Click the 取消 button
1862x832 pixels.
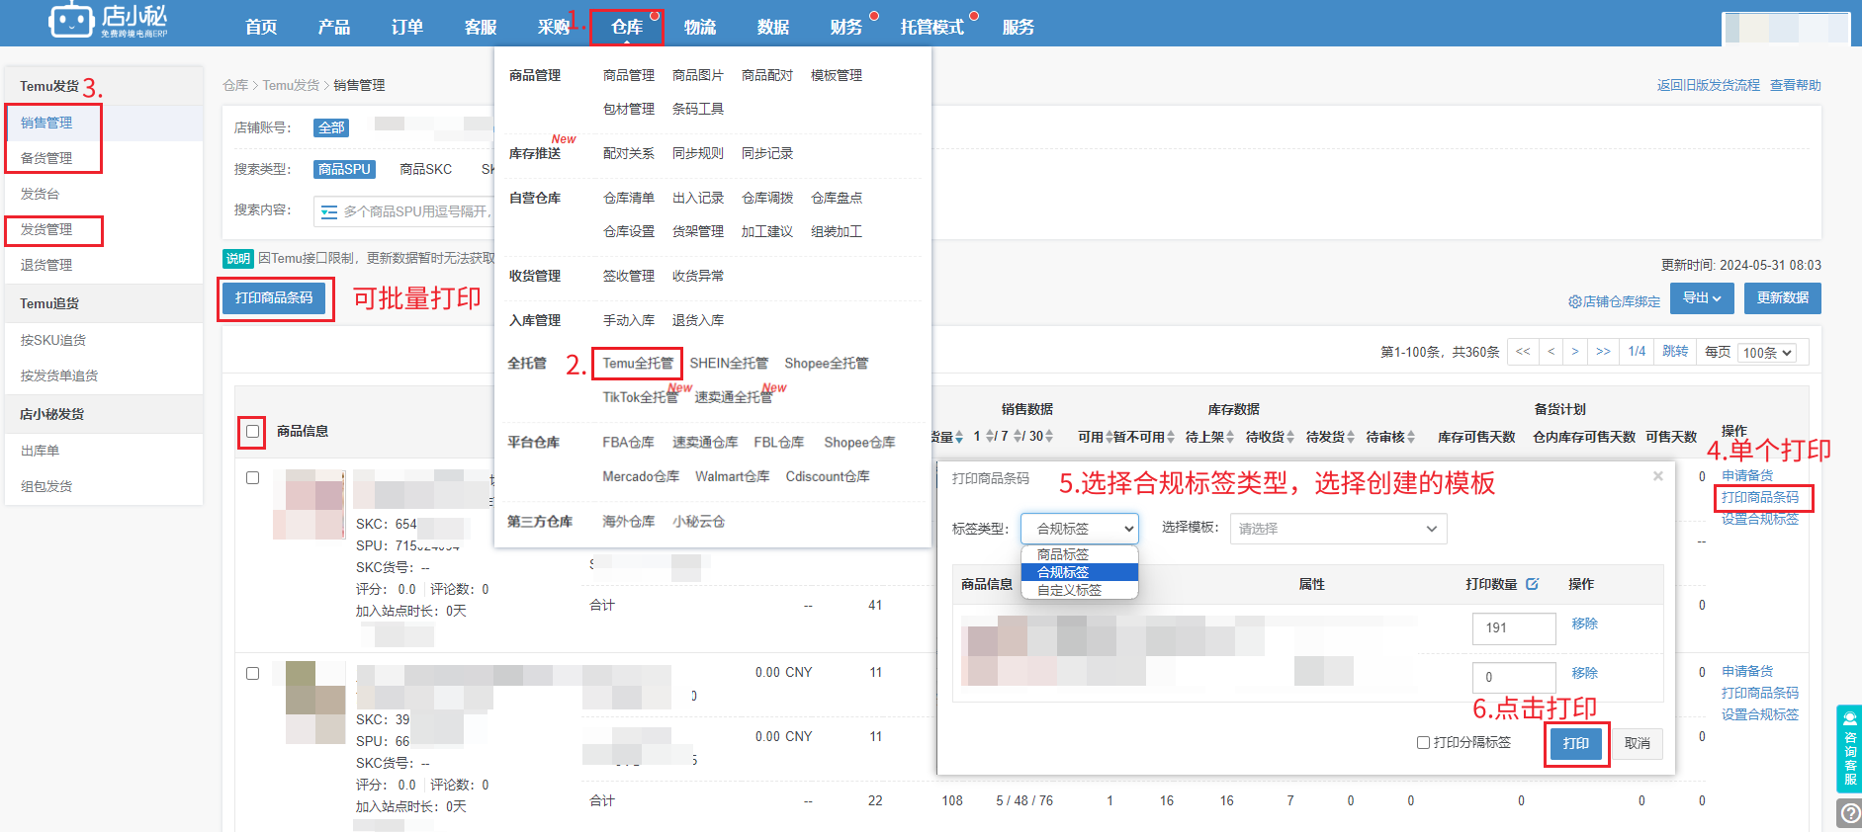pos(1638,743)
